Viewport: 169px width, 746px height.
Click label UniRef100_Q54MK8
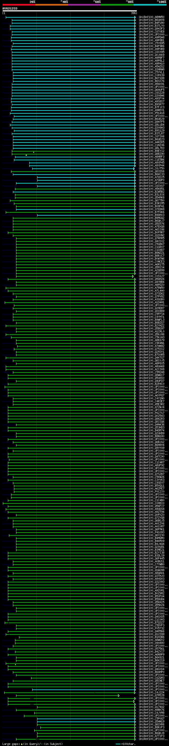click(152, 197)
